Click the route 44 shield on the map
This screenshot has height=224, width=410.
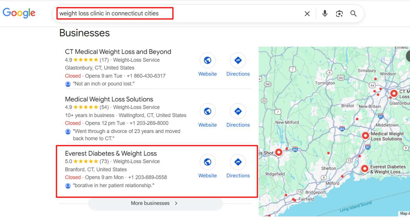click(372, 85)
